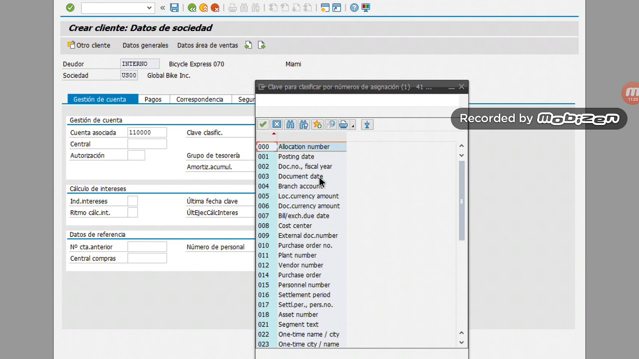Click the Datos generales button
Screen dimensions: 639x359
click(145, 45)
